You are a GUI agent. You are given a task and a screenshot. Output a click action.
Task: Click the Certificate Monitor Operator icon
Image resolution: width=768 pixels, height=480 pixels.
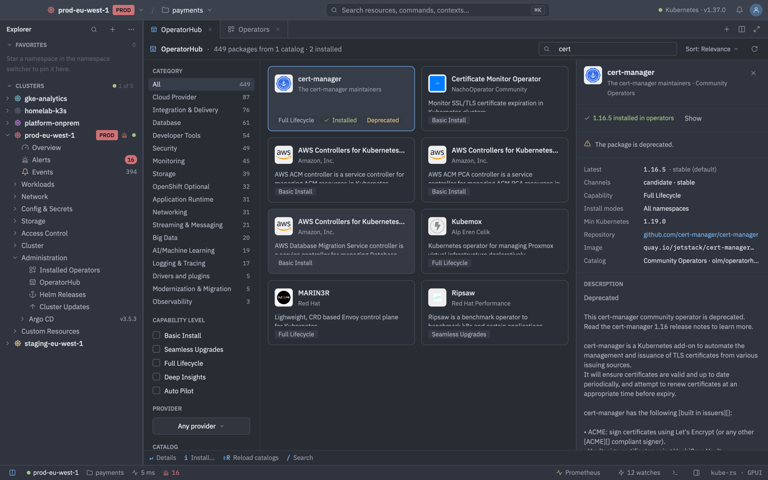point(437,83)
